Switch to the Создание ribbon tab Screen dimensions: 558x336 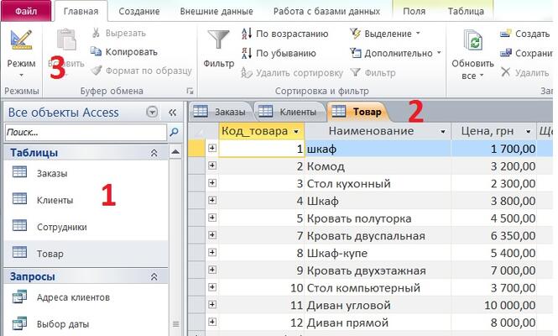[140, 11]
